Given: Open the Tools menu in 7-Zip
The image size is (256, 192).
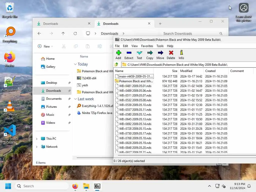Looking at the screenshot, I should [x=160, y=46].
